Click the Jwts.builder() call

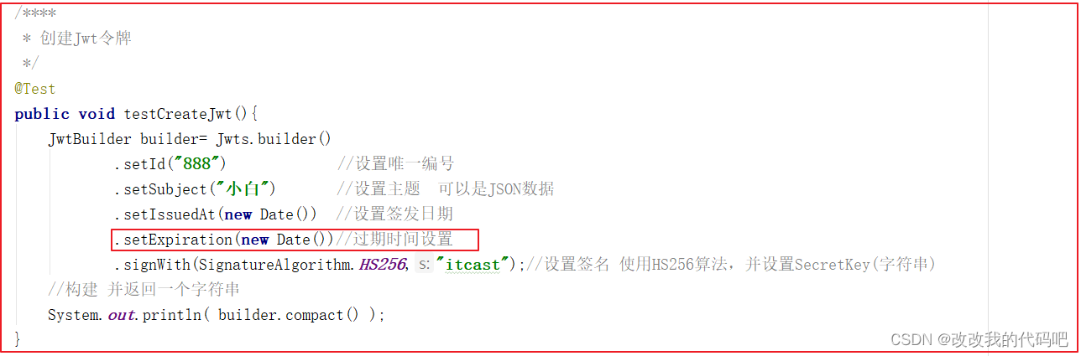pos(274,138)
